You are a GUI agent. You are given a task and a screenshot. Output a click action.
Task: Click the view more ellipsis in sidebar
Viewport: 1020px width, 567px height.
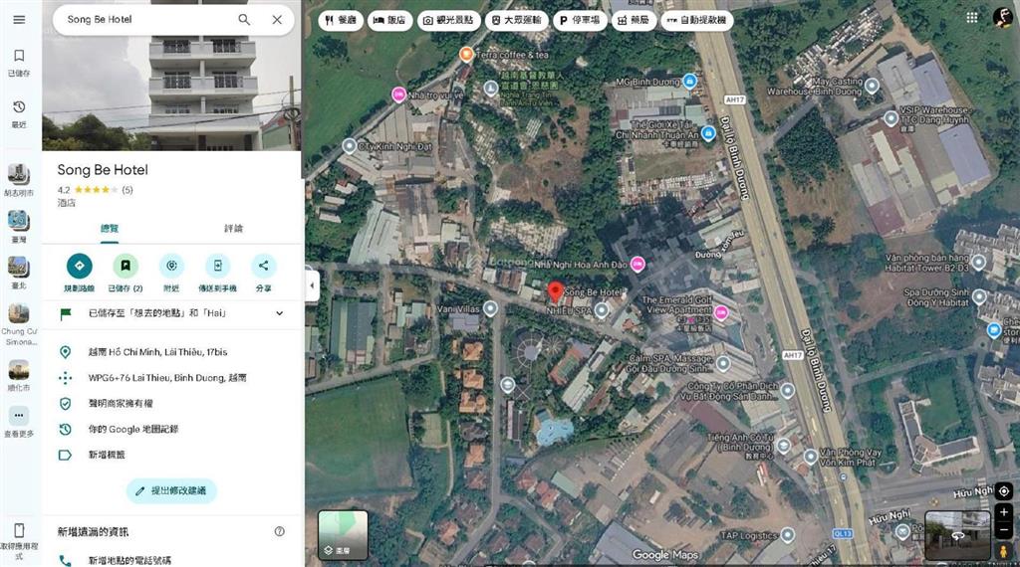(19, 416)
